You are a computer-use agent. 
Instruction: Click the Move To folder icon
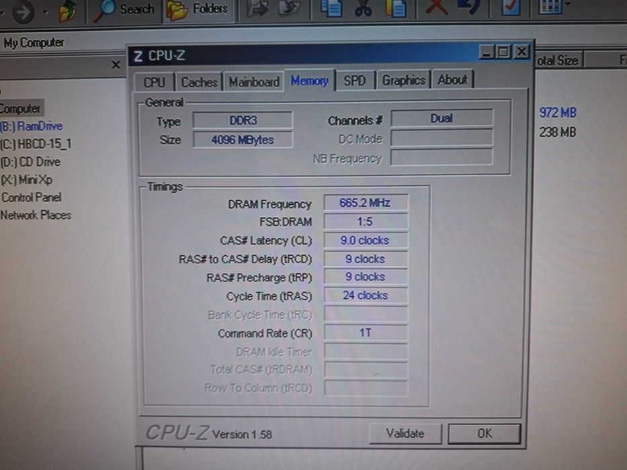(257, 9)
